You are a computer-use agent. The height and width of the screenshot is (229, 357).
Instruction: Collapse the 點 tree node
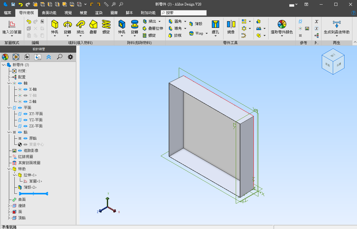pyautogui.click(x=9, y=132)
